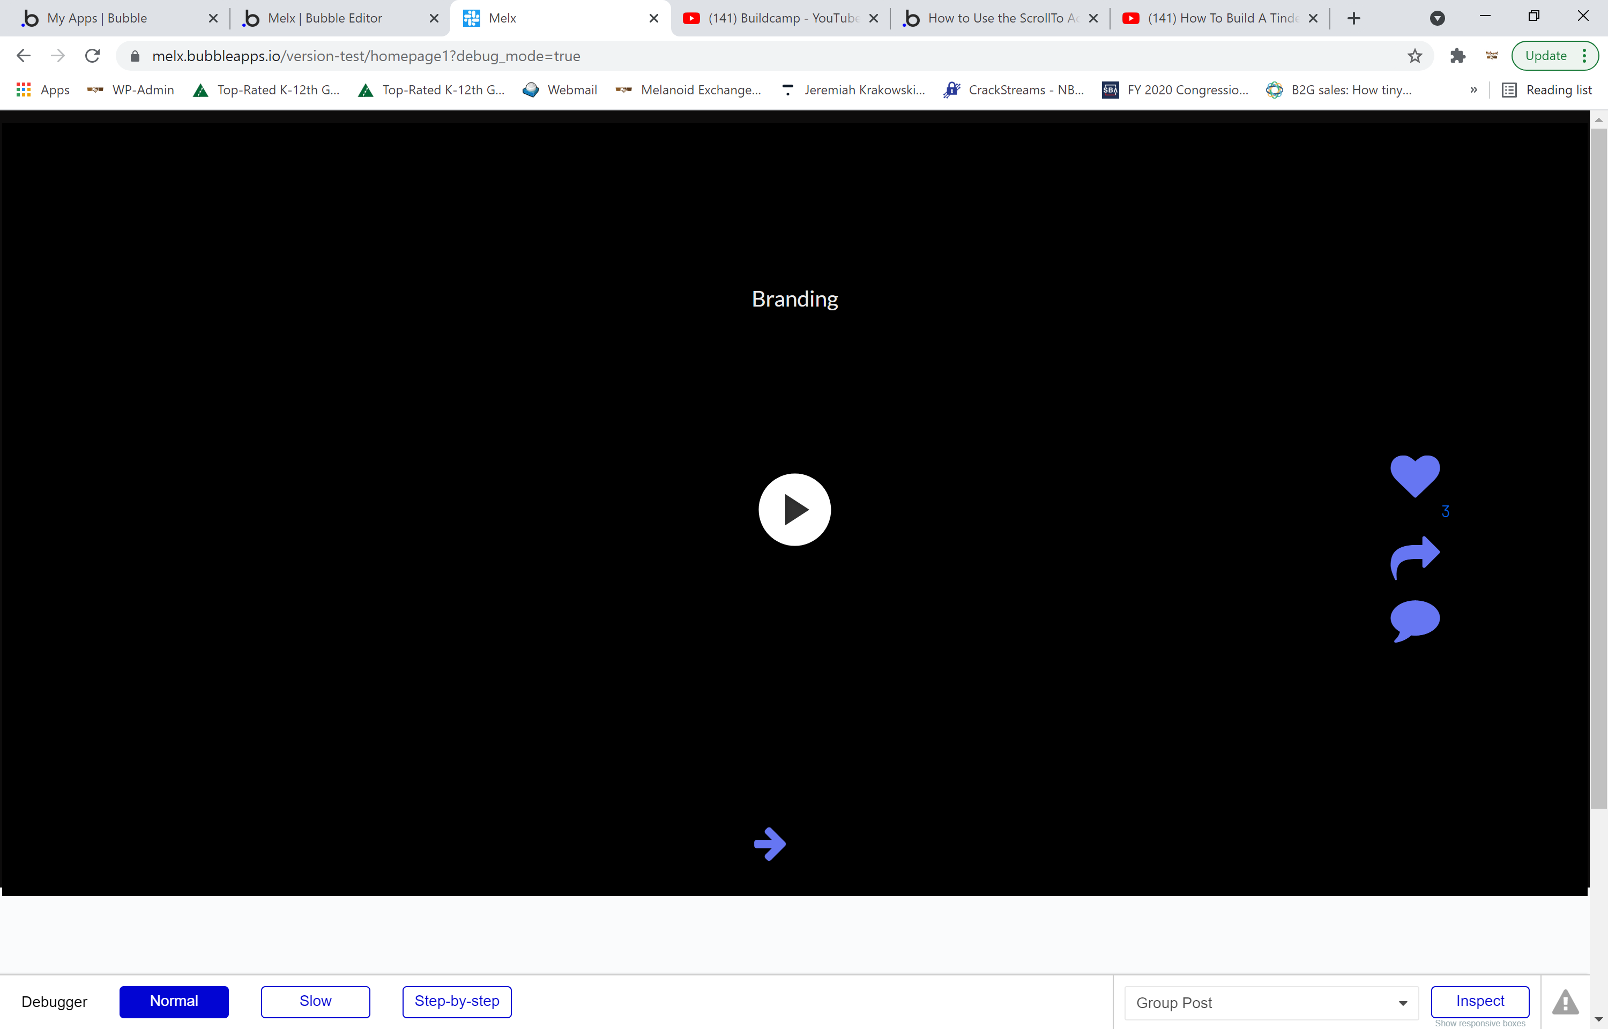Open the Webmail bookmark

(560, 90)
